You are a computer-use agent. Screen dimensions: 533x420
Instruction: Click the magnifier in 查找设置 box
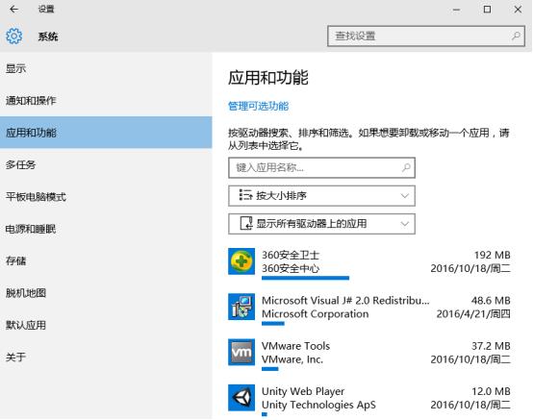point(516,36)
